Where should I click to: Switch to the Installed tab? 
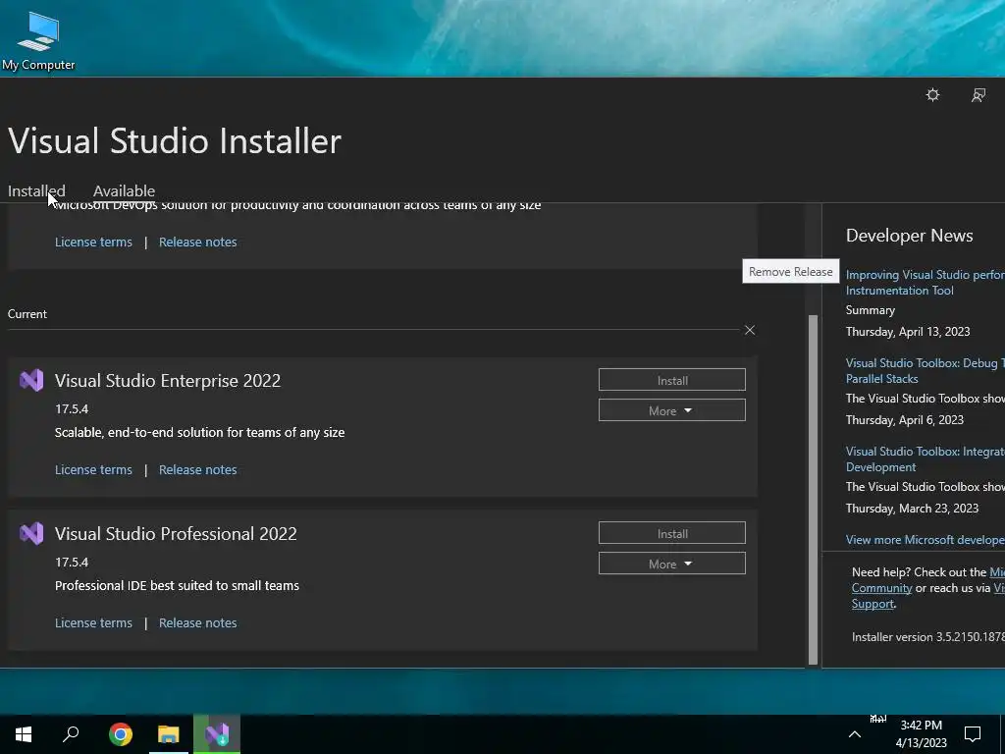(x=36, y=191)
